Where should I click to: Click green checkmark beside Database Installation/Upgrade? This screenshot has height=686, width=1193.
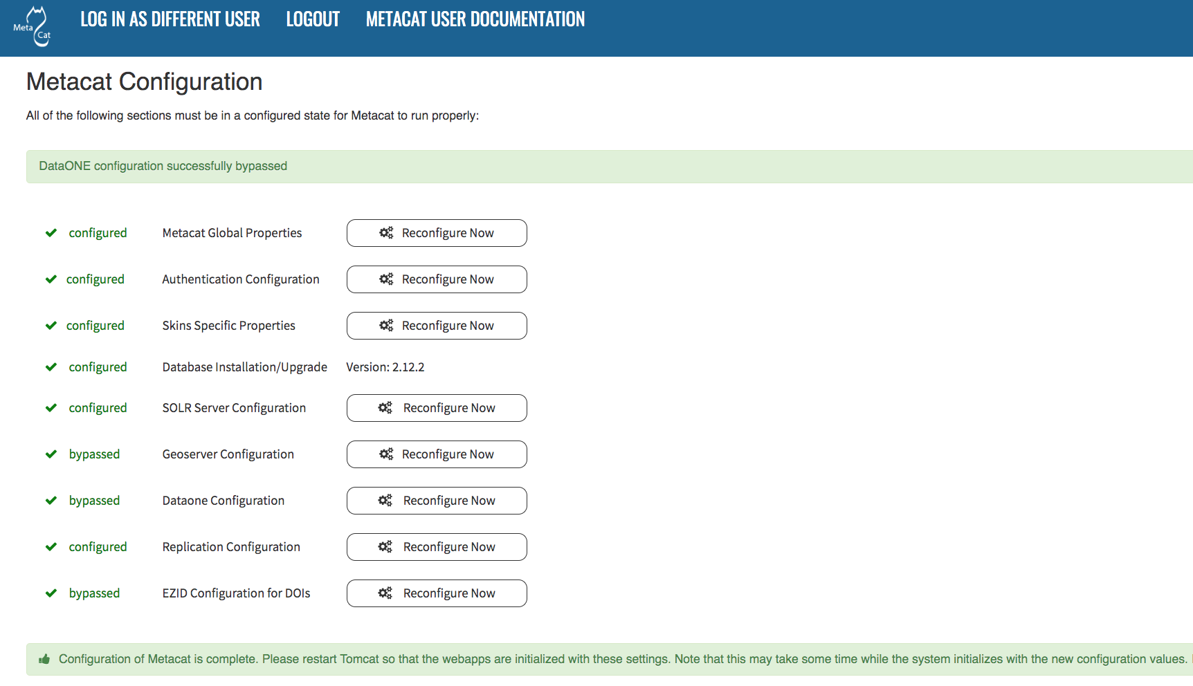click(51, 367)
